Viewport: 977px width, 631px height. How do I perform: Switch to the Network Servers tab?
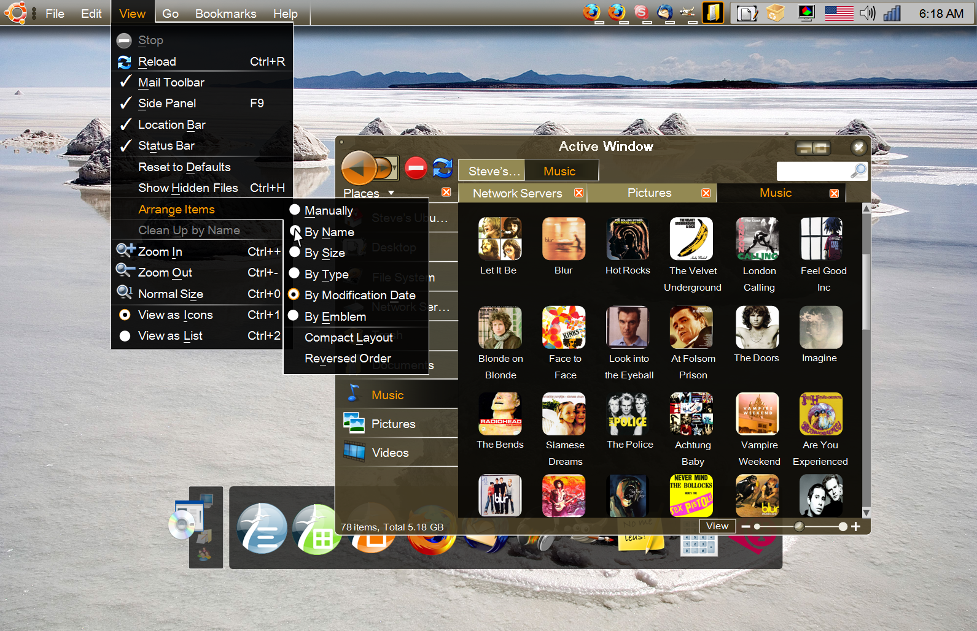point(523,193)
